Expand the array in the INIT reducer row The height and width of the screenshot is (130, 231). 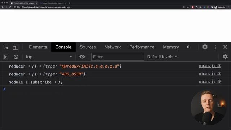point(29,66)
